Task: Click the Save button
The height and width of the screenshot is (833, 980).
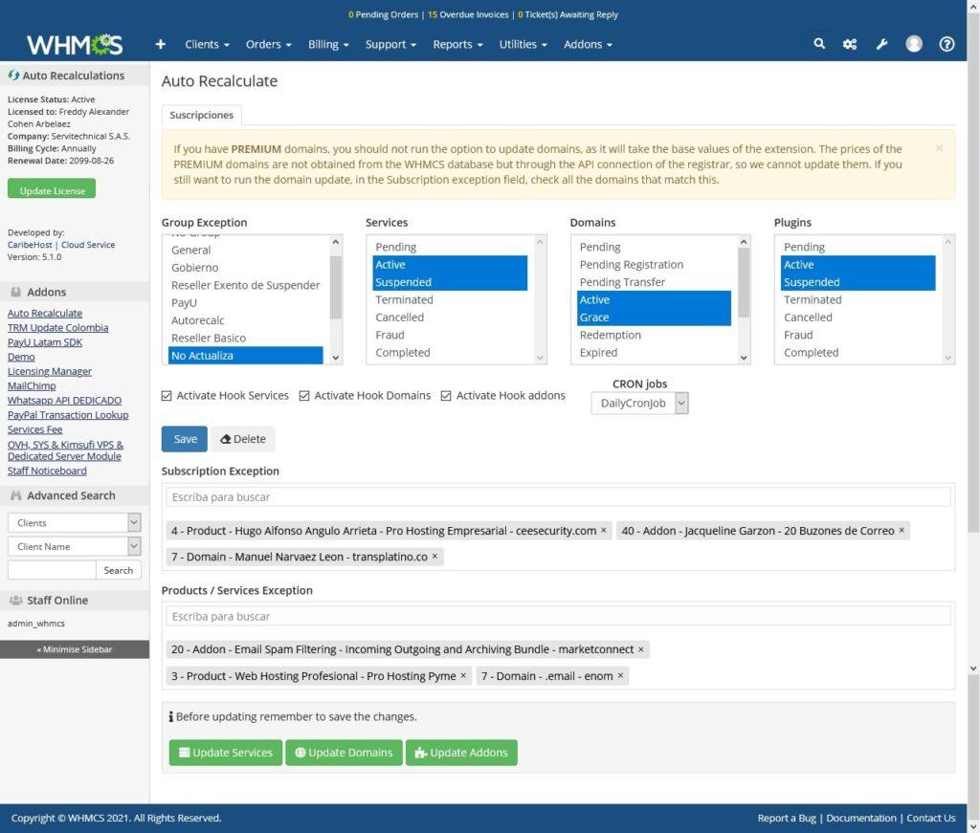Action: click(x=185, y=439)
